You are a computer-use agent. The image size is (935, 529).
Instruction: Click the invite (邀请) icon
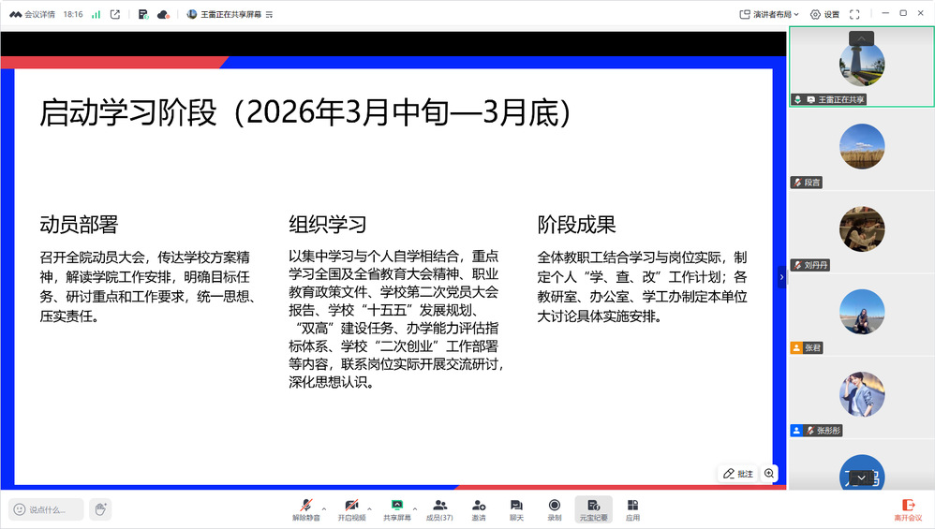coord(479,508)
